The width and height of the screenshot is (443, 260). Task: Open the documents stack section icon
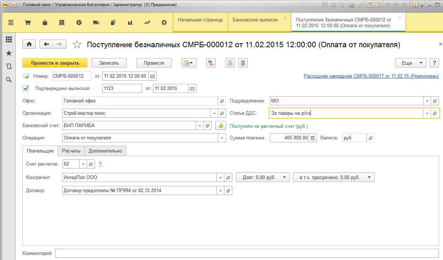pos(113,23)
